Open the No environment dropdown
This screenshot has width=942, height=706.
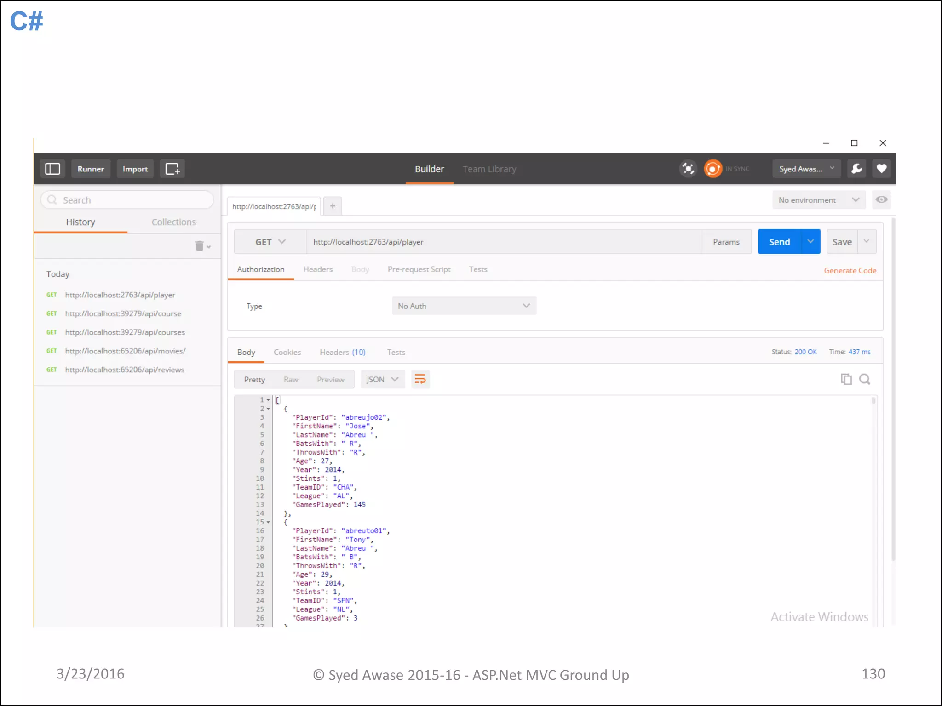coord(819,200)
